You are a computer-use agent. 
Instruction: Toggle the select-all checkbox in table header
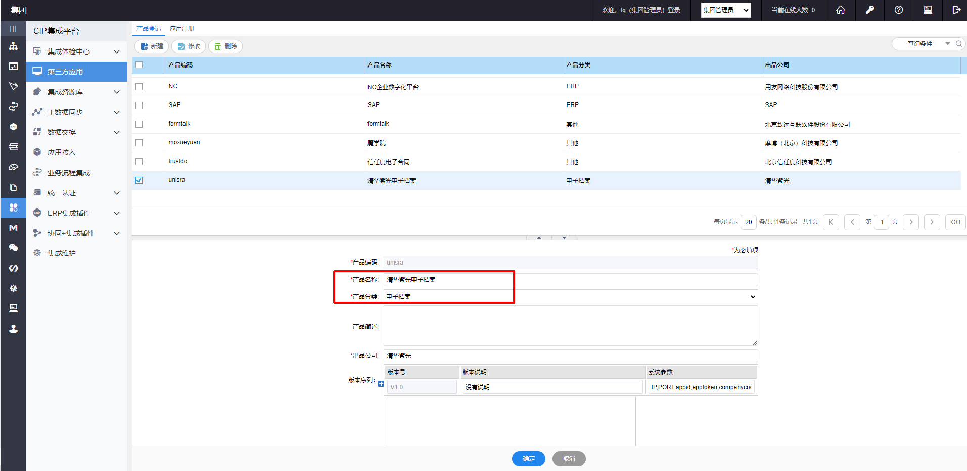(139, 65)
